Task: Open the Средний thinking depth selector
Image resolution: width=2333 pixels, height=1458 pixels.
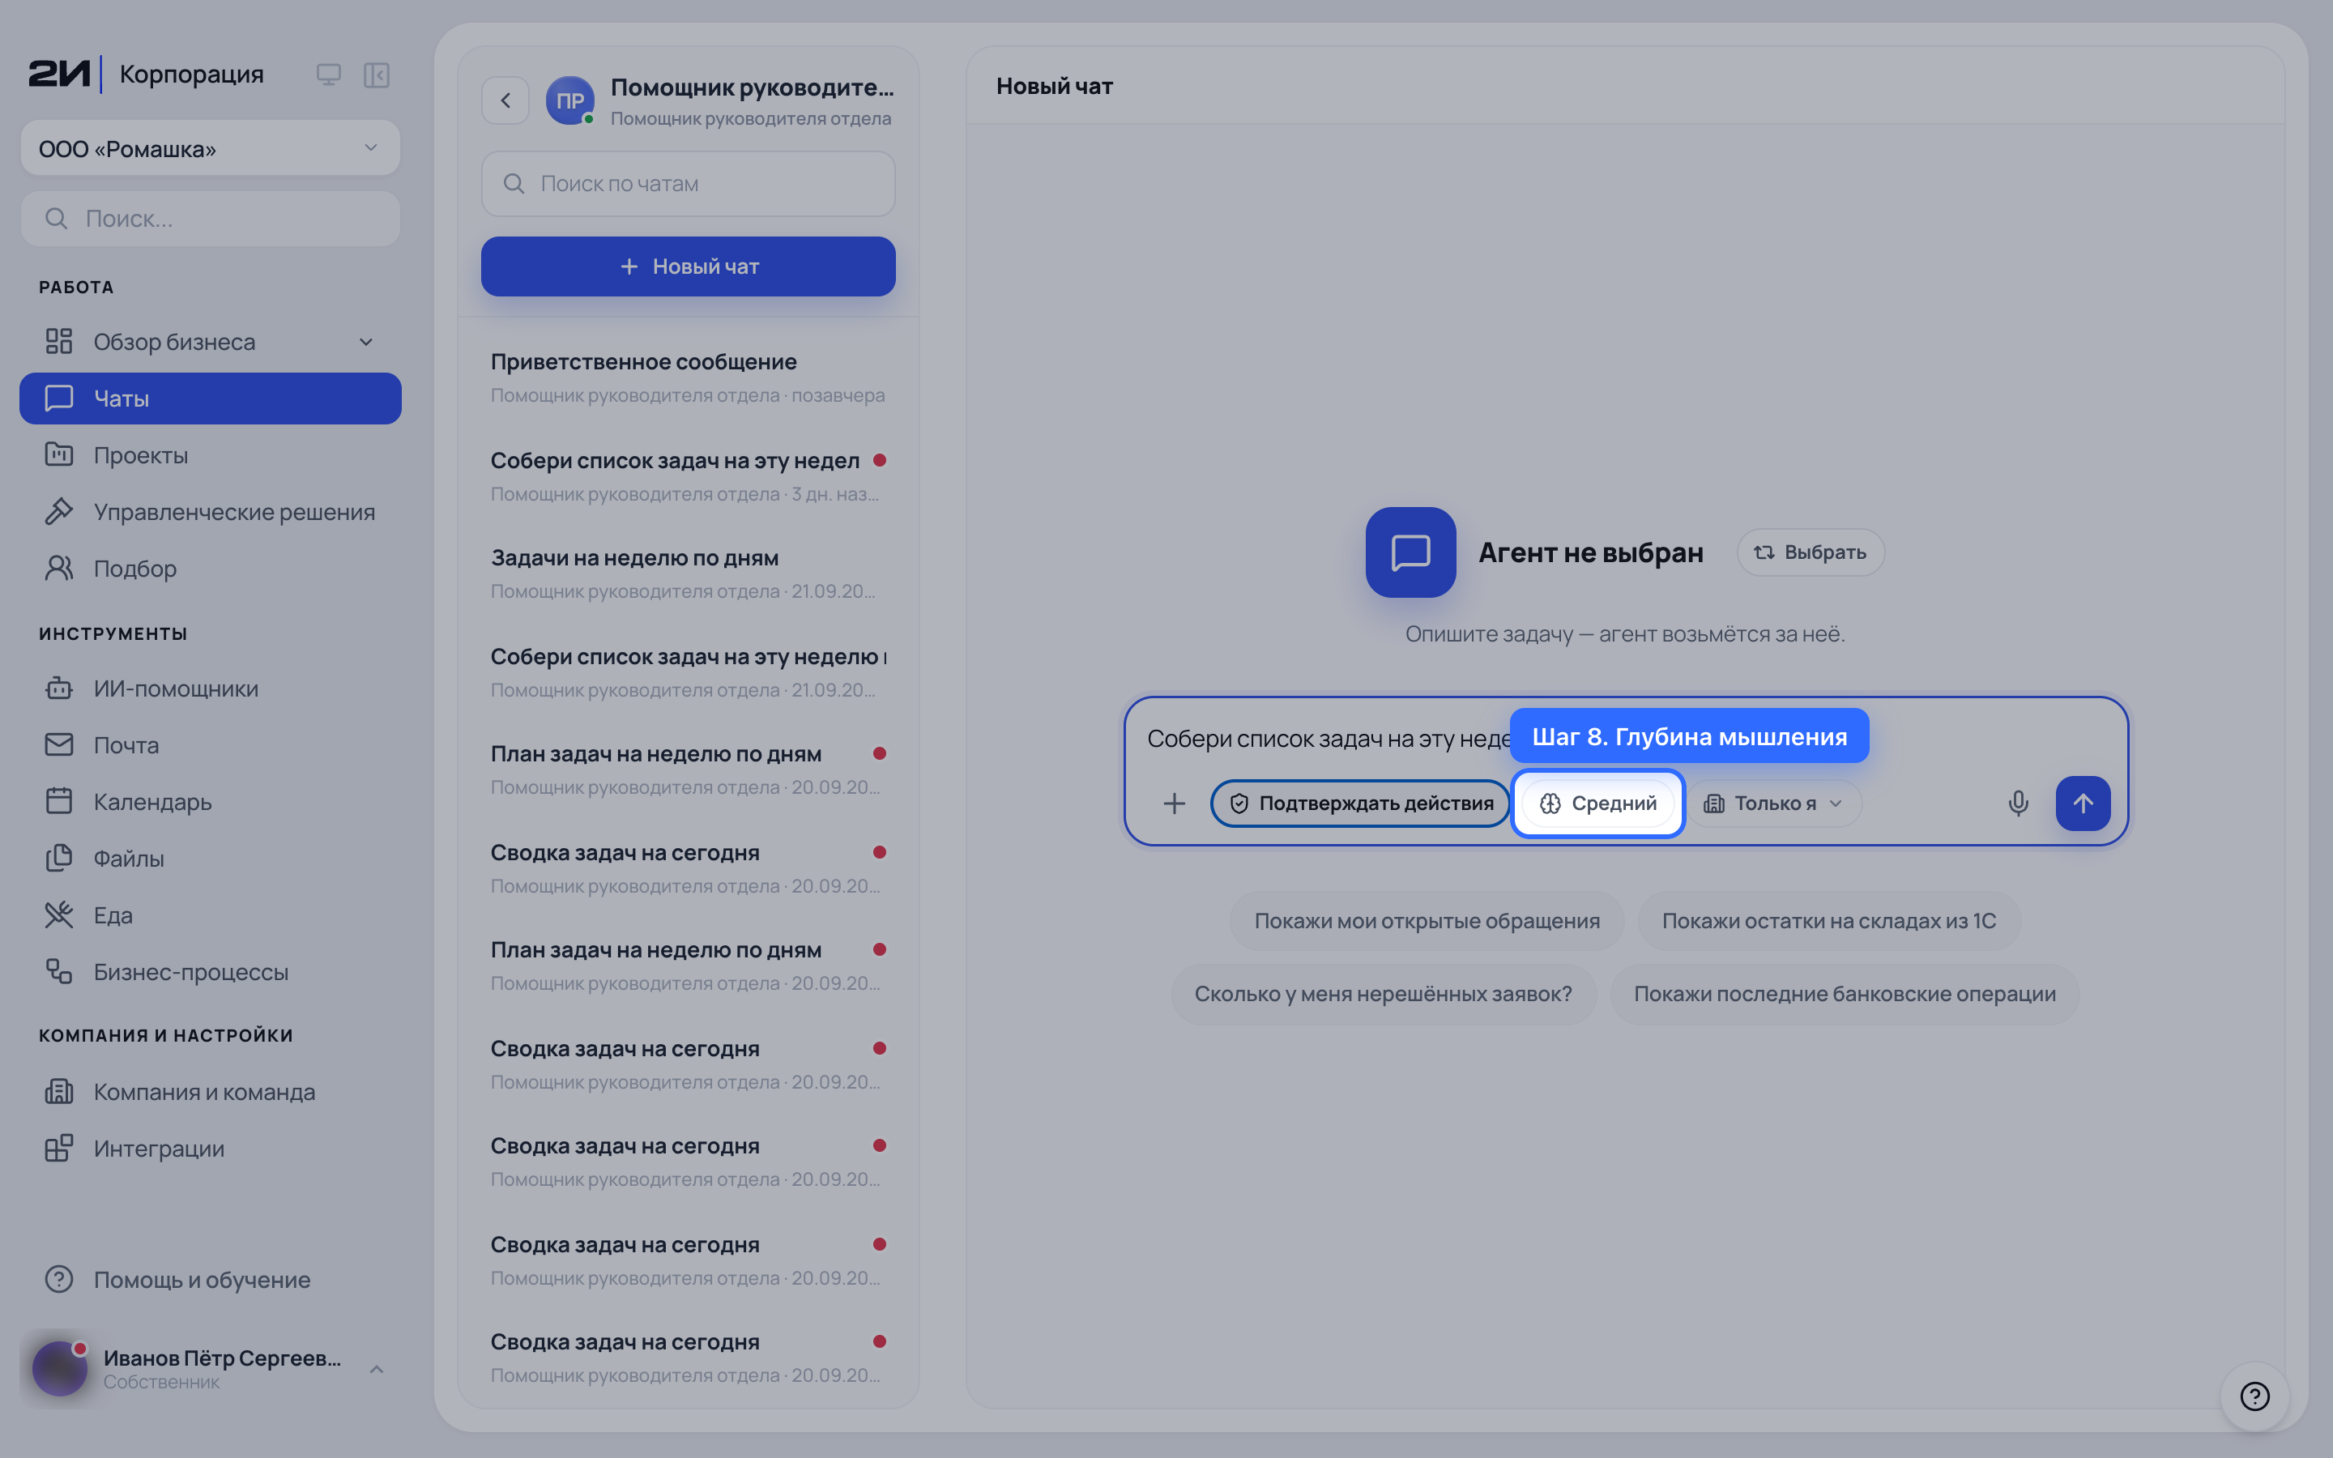Action: (x=1597, y=804)
